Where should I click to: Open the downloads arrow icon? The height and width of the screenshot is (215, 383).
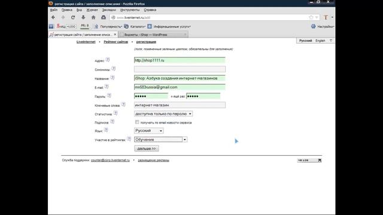(83, 17)
